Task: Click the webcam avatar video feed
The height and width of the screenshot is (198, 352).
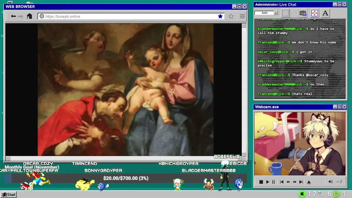Action: (x=300, y=144)
